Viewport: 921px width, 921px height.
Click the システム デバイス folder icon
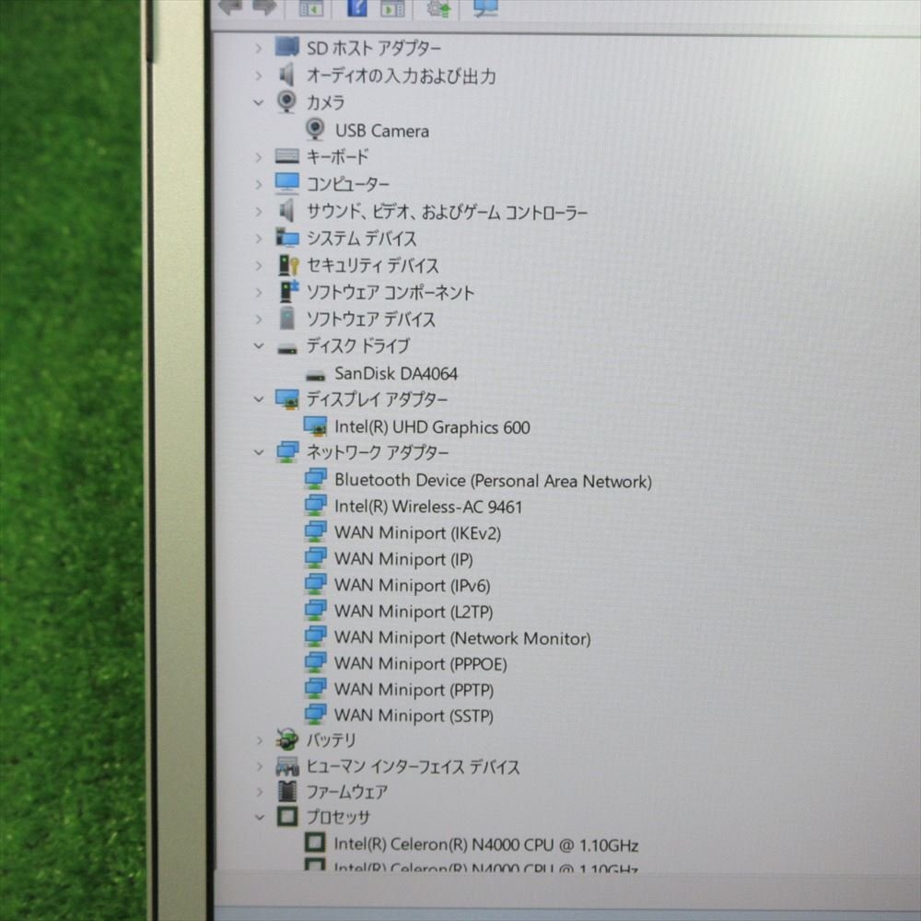[286, 238]
